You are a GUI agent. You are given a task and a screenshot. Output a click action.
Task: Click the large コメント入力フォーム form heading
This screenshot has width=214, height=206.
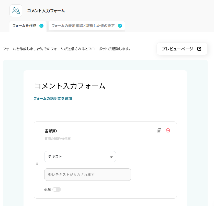70,86
